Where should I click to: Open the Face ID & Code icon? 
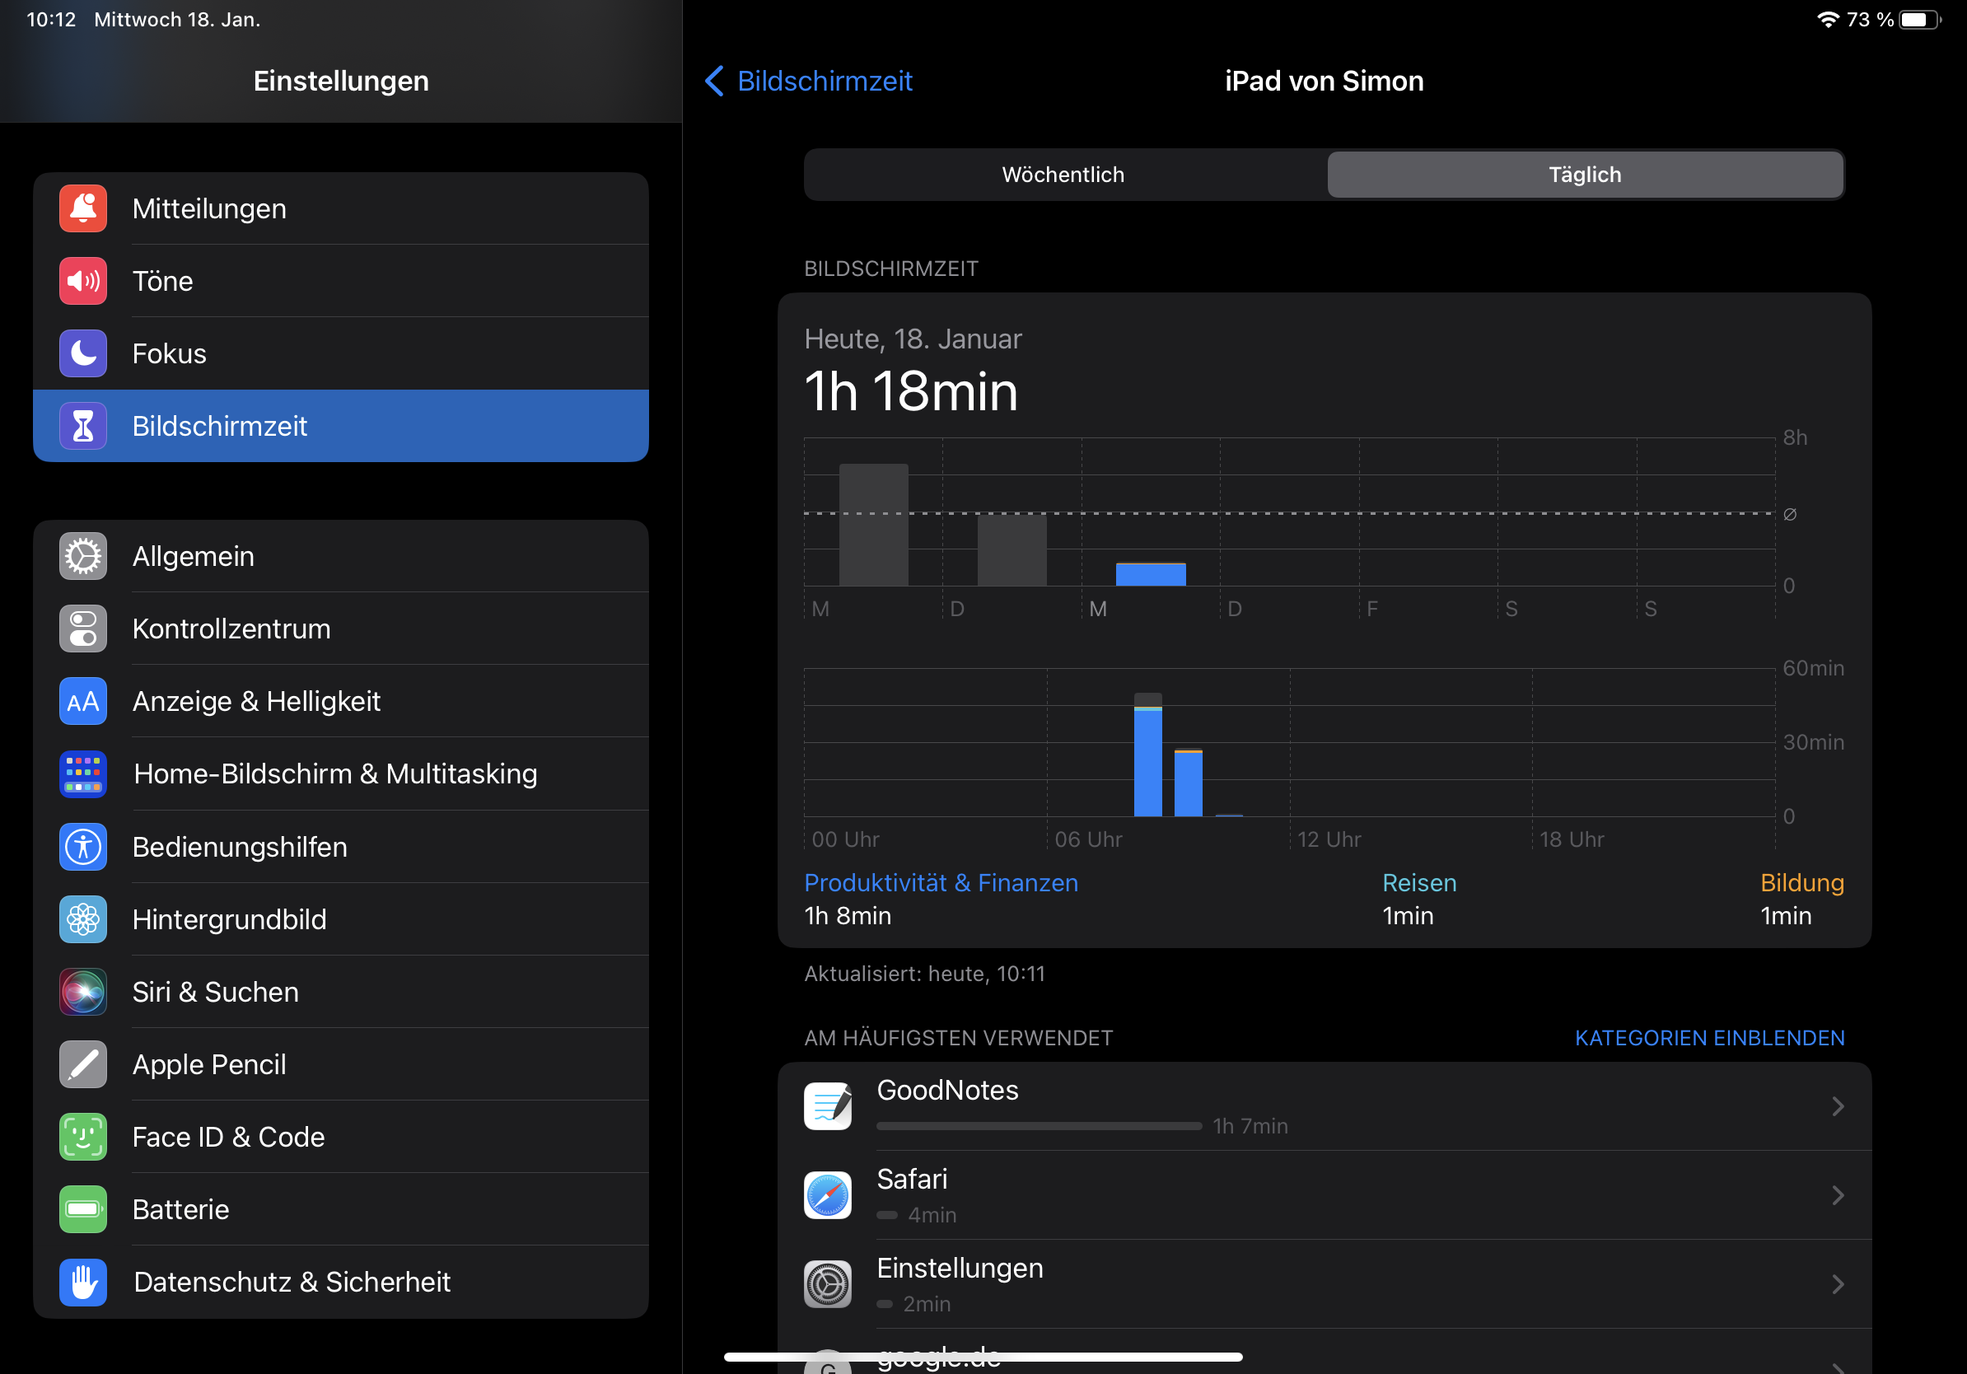coord(83,1137)
